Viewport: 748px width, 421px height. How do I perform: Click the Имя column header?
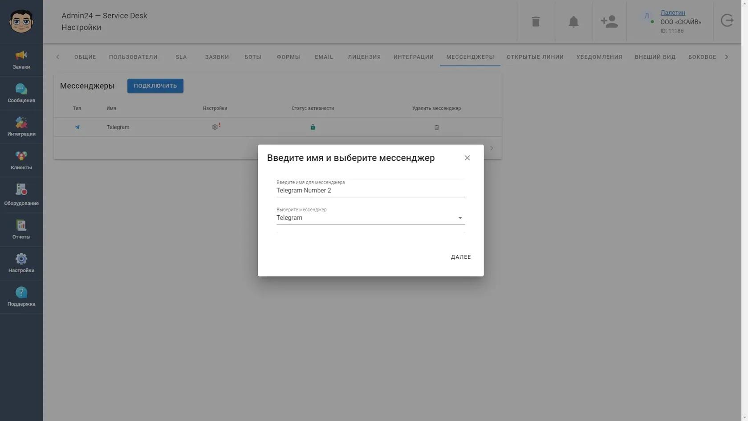(x=111, y=108)
